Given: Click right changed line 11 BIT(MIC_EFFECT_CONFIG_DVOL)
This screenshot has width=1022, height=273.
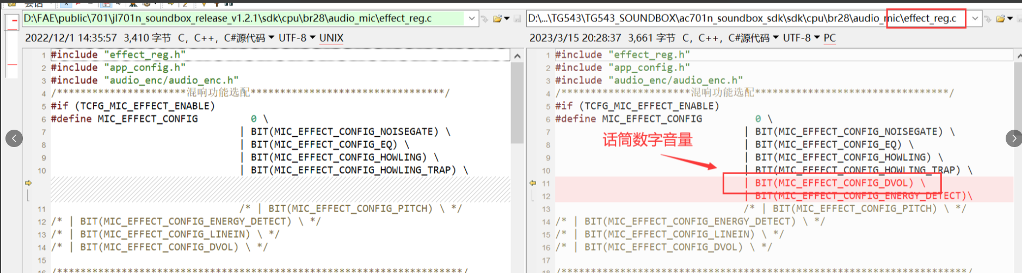Looking at the screenshot, I should tap(835, 183).
